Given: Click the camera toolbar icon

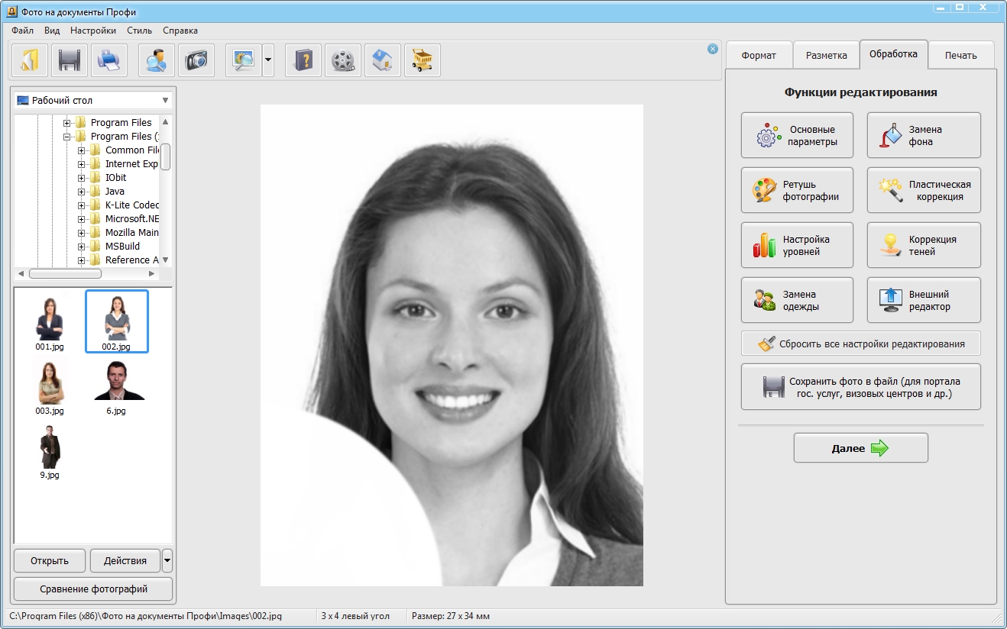Looking at the screenshot, I should (x=196, y=60).
